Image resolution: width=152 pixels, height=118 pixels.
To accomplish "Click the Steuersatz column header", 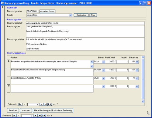I will pos(133,58).
